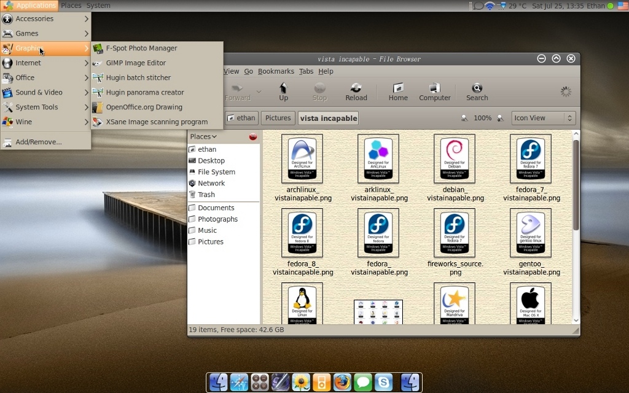629x393 pixels.
Task: Open GIMP Image Editor
Action: (157, 63)
